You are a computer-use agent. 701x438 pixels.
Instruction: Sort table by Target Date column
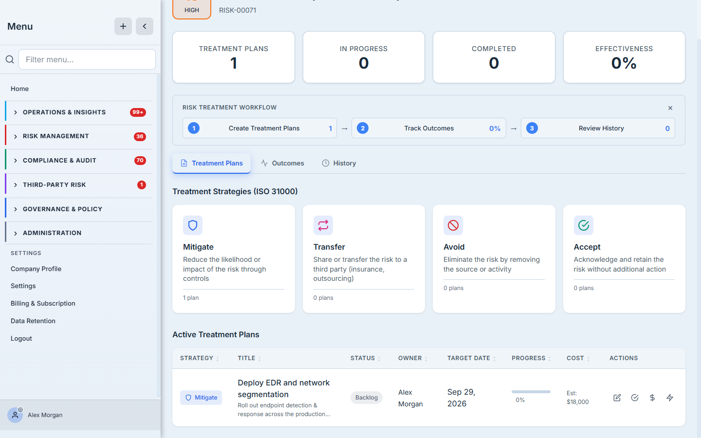pyautogui.click(x=472, y=358)
